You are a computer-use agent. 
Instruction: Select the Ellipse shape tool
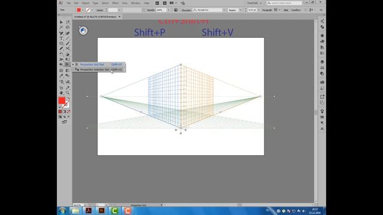(x=61, y=44)
